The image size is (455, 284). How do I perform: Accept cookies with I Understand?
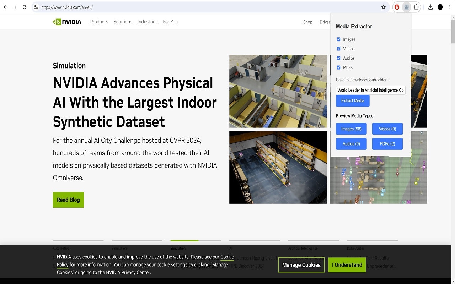347,265
